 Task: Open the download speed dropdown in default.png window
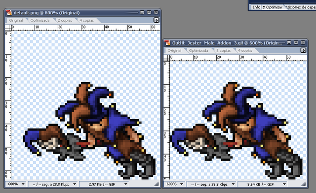(x=53, y=184)
